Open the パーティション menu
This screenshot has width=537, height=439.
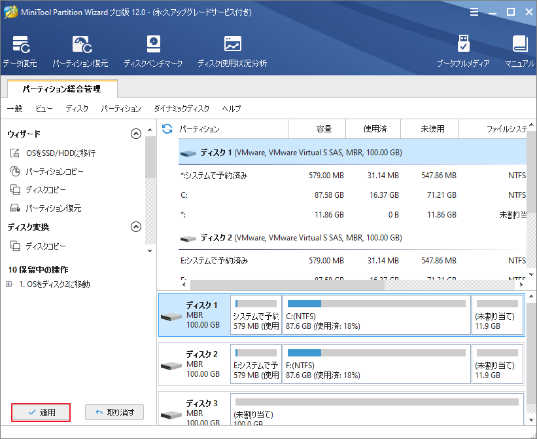pyautogui.click(x=120, y=109)
